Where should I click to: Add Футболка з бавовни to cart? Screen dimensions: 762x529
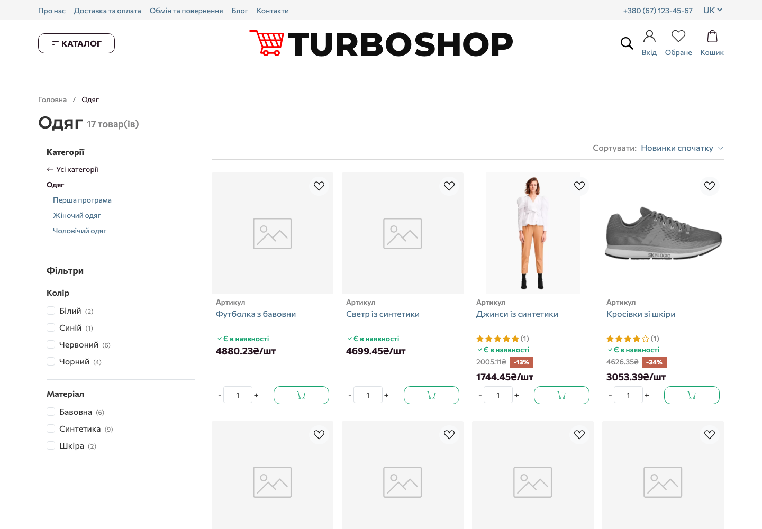(301, 395)
